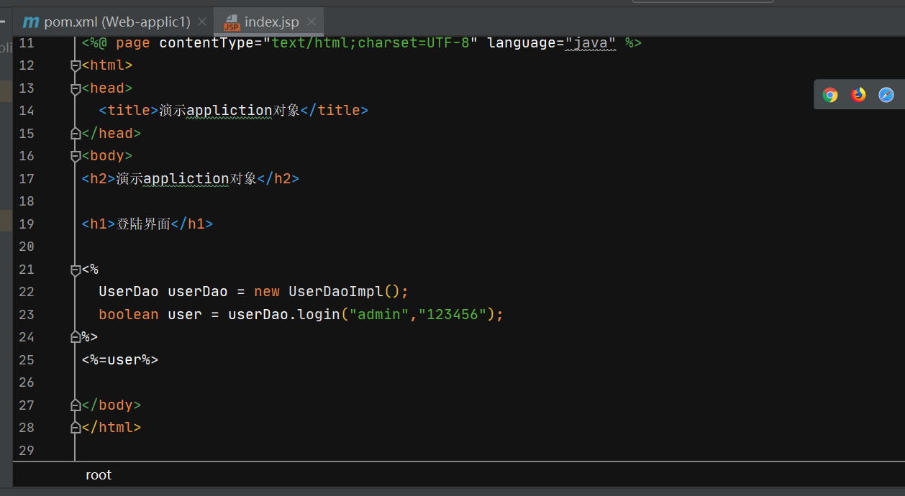Screen dimensions: 905x496
Task: Click the text/html;charset=UTF-8 content type value
Action: (370, 43)
